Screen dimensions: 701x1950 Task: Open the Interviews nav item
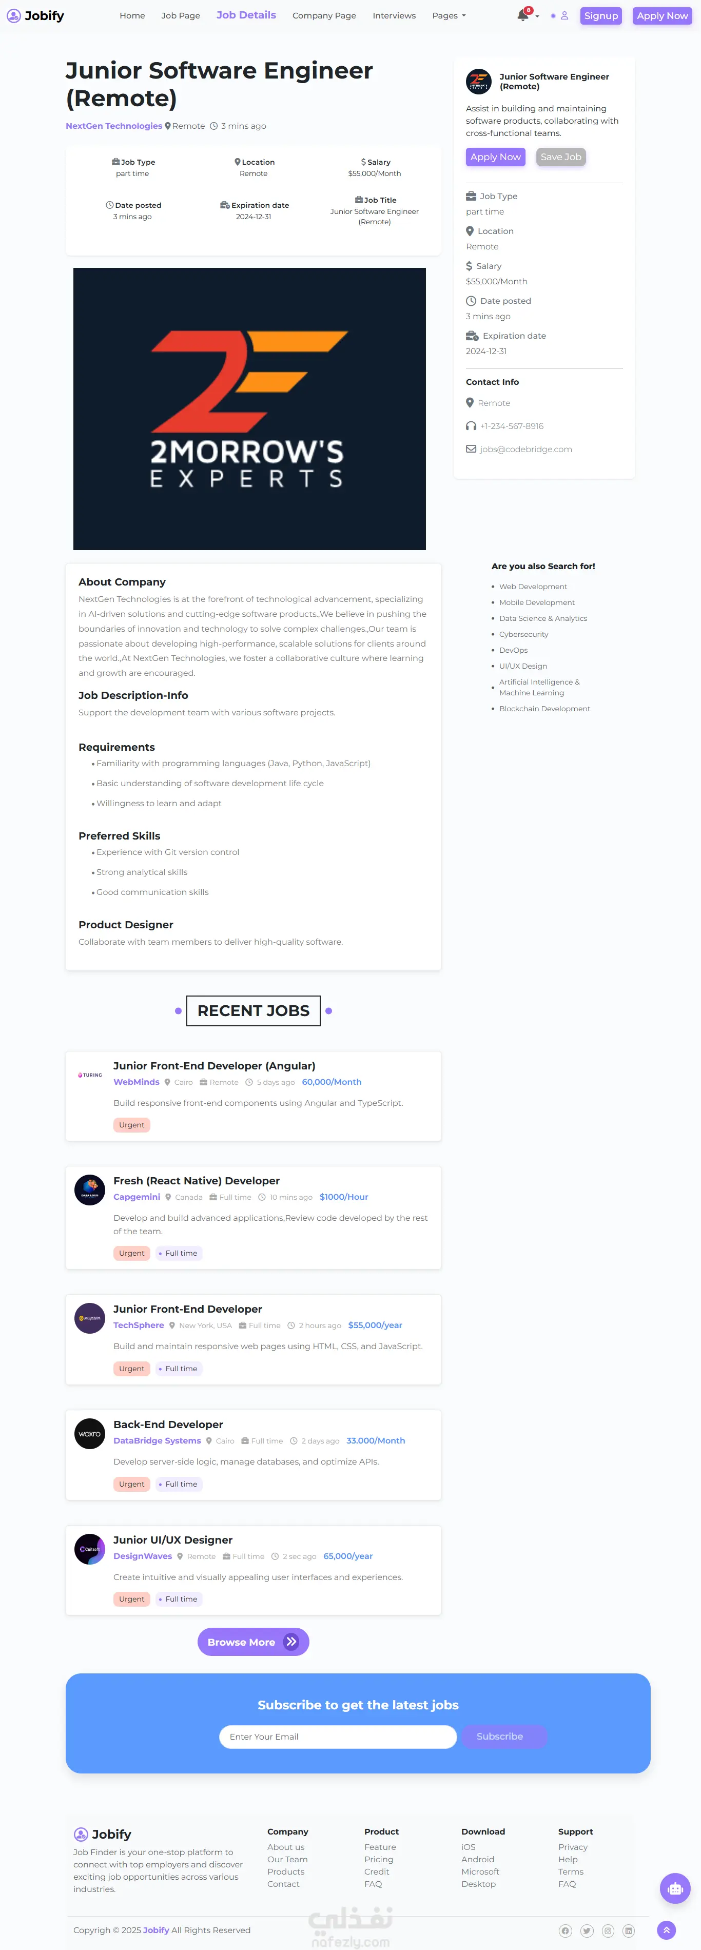[394, 15]
